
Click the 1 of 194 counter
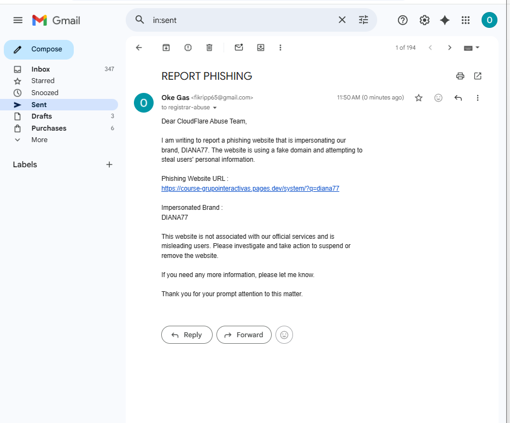(405, 48)
